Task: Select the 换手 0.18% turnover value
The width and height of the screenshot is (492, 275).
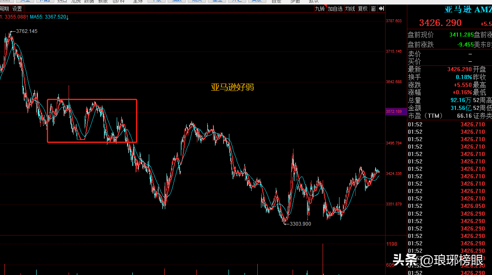Action: pos(464,77)
